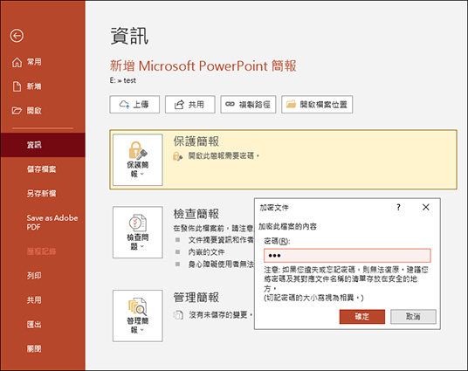Click the padlock and key icon

click(138, 150)
